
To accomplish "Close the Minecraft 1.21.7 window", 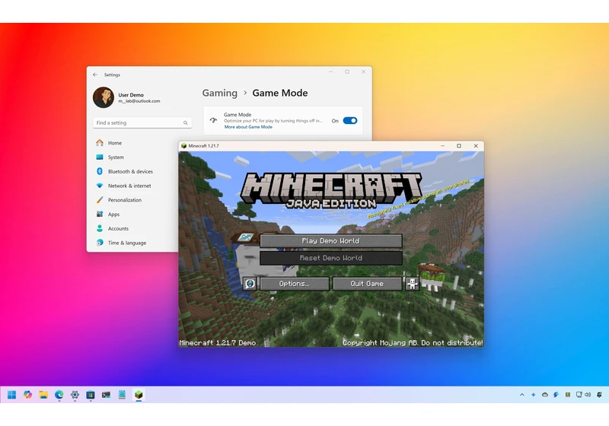I will point(476,146).
